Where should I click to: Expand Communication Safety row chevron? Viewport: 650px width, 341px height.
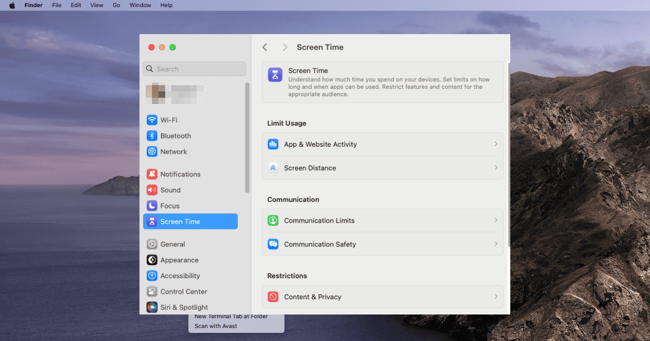click(x=495, y=244)
